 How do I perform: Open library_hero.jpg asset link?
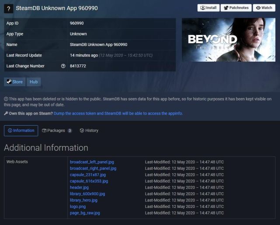click(x=83, y=200)
